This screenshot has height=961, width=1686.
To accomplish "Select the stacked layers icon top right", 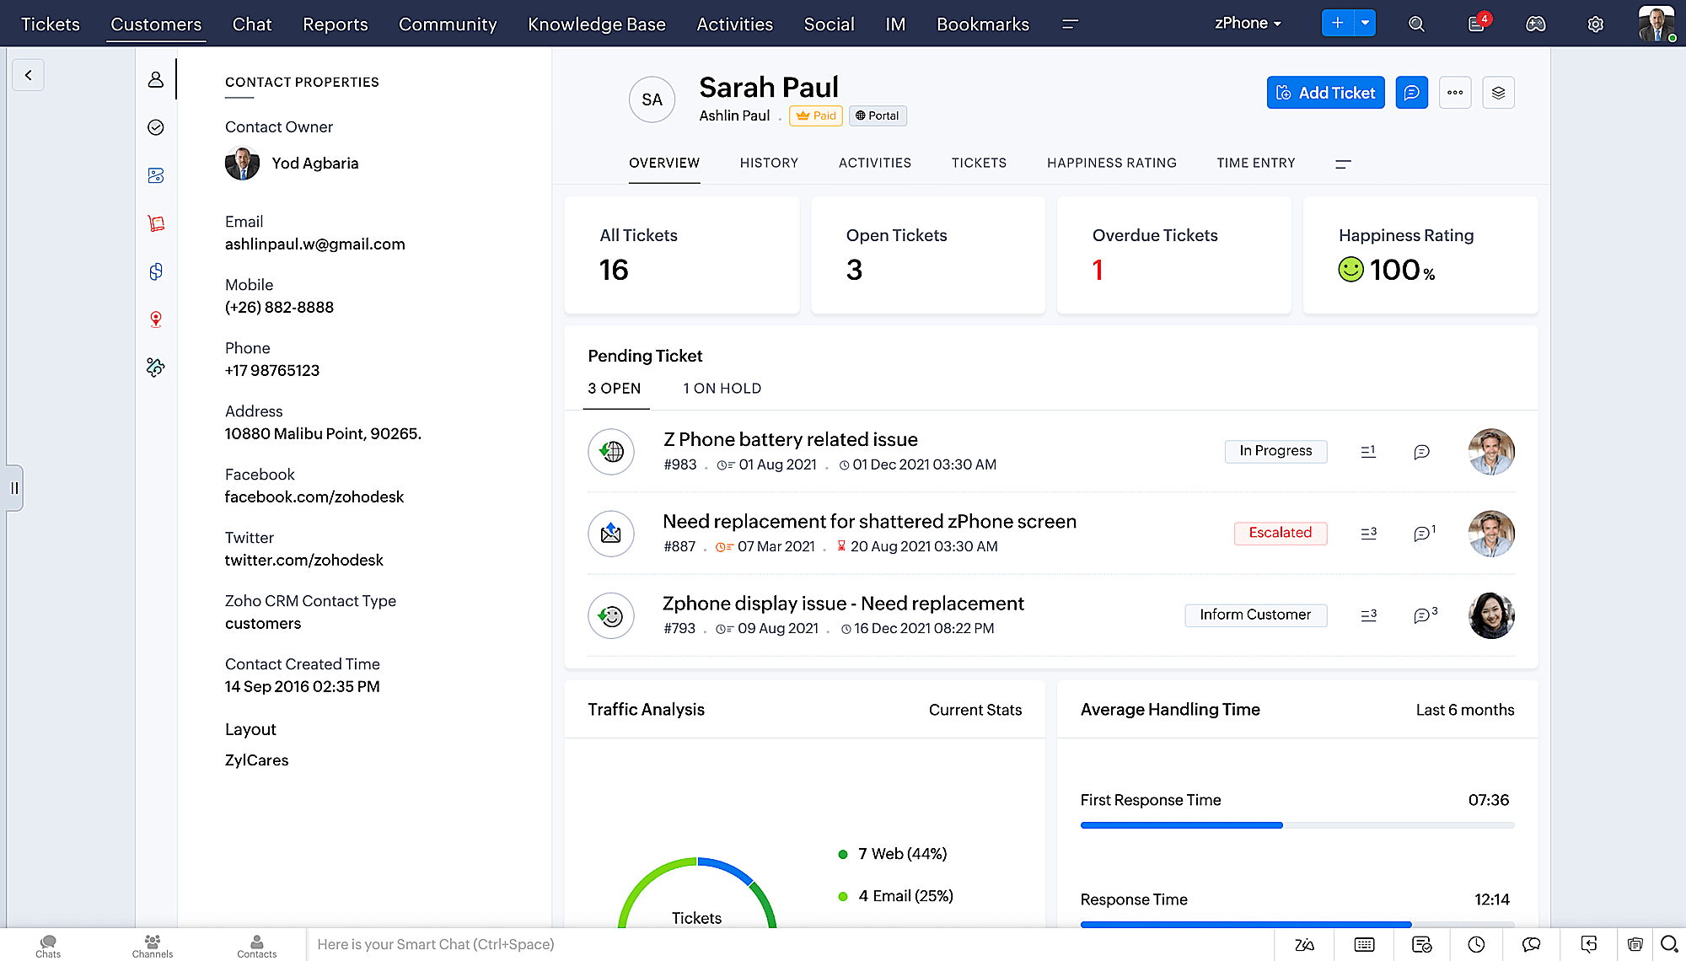I will (1498, 92).
